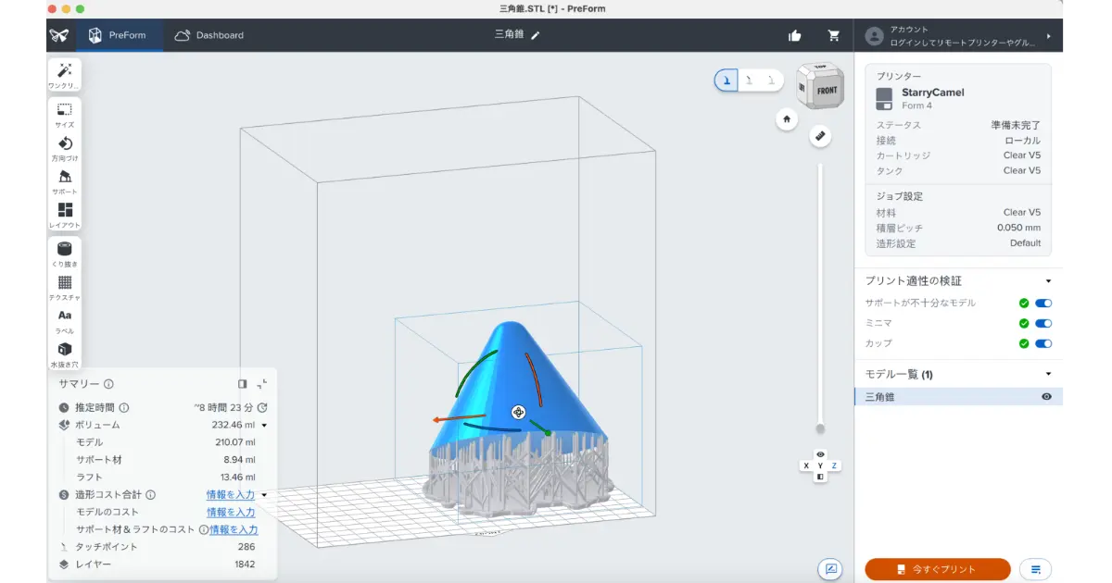Click 情報を入力 link for total cost

[x=231, y=495]
